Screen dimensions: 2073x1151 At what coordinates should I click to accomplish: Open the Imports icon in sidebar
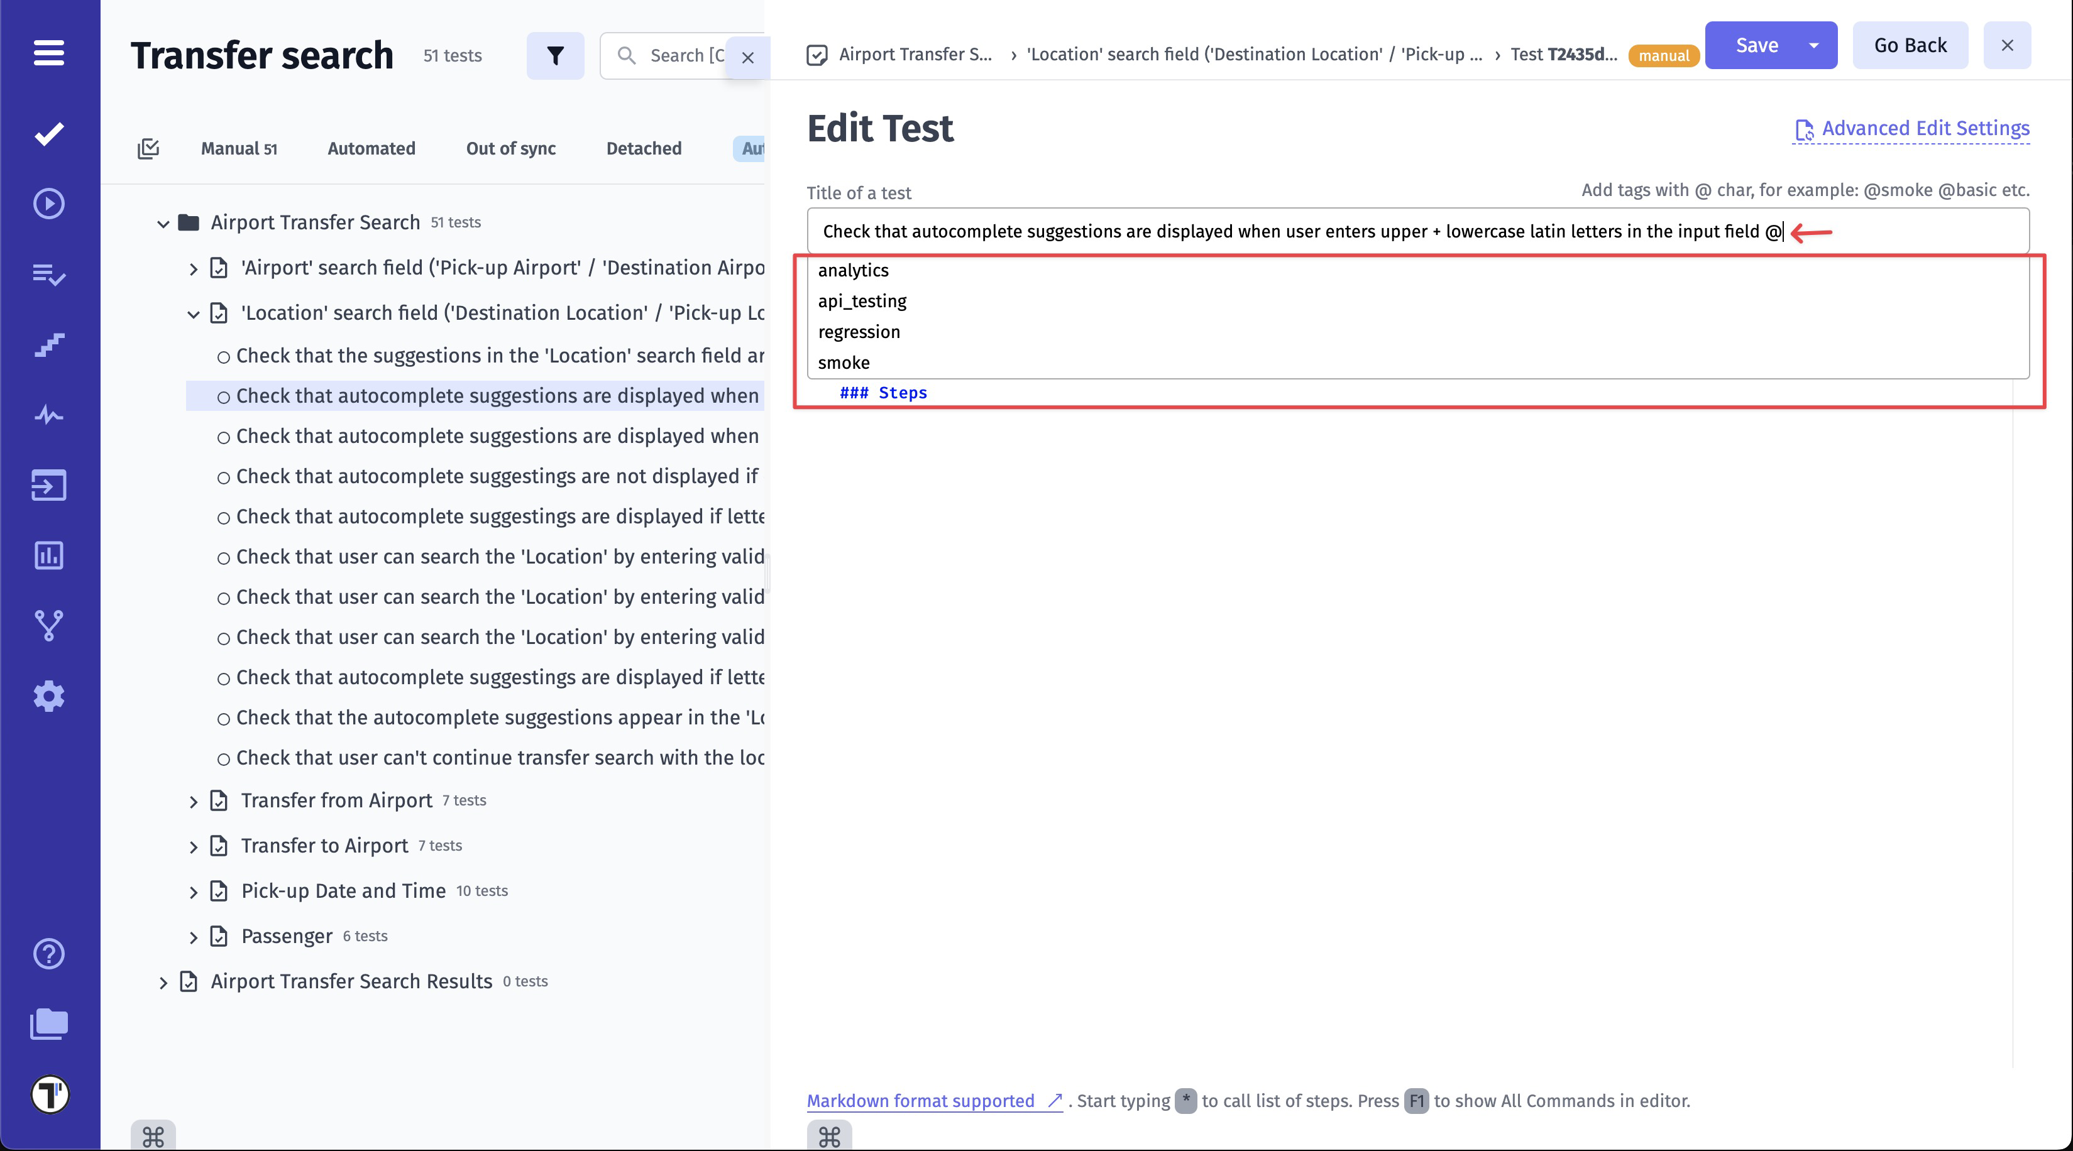[x=49, y=485]
